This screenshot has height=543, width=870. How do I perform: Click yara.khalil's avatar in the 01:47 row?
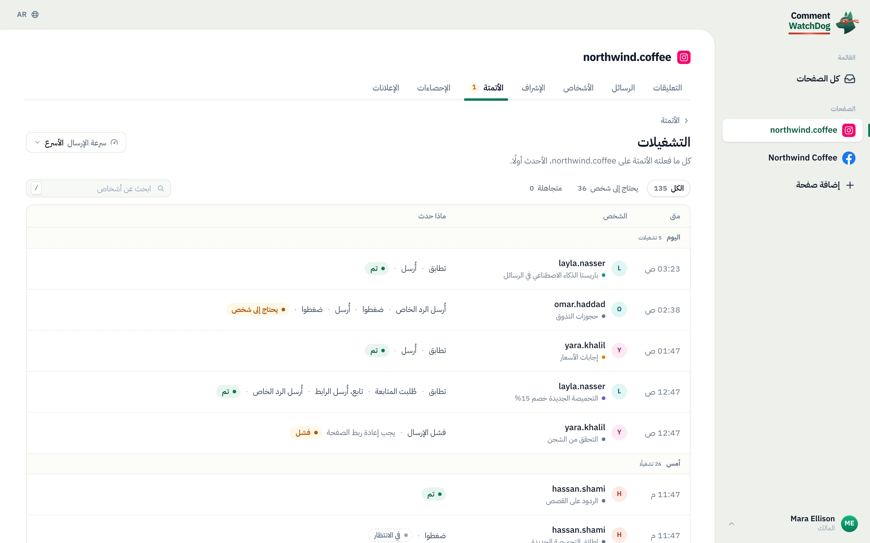pyautogui.click(x=619, y=351)
